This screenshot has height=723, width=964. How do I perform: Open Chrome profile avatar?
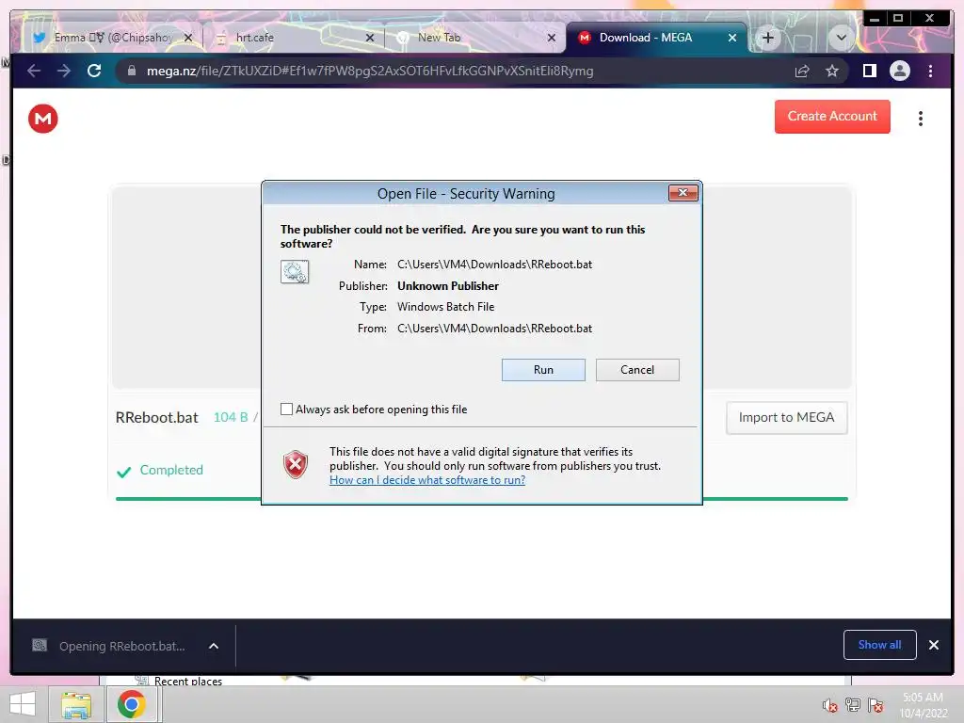pyautogui.click(x=899, y=71)
